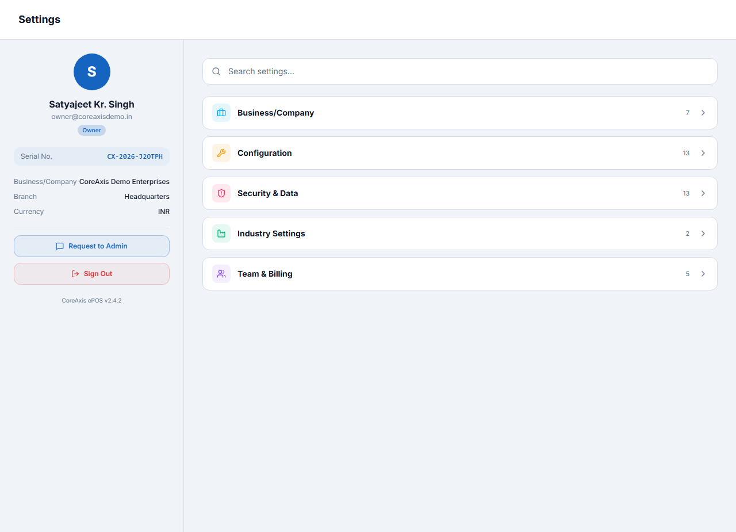Click the Sign Out button
Viewport: 736px width, 532px height.
pyautogui.click(x=91, y=274)
